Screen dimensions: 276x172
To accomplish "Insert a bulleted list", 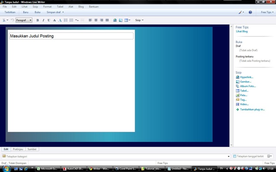I will pos(71,20).
